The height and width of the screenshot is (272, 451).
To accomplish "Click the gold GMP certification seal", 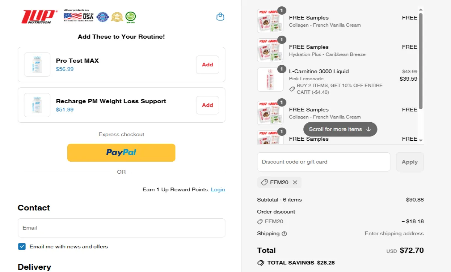I will (x=117, y=17).
